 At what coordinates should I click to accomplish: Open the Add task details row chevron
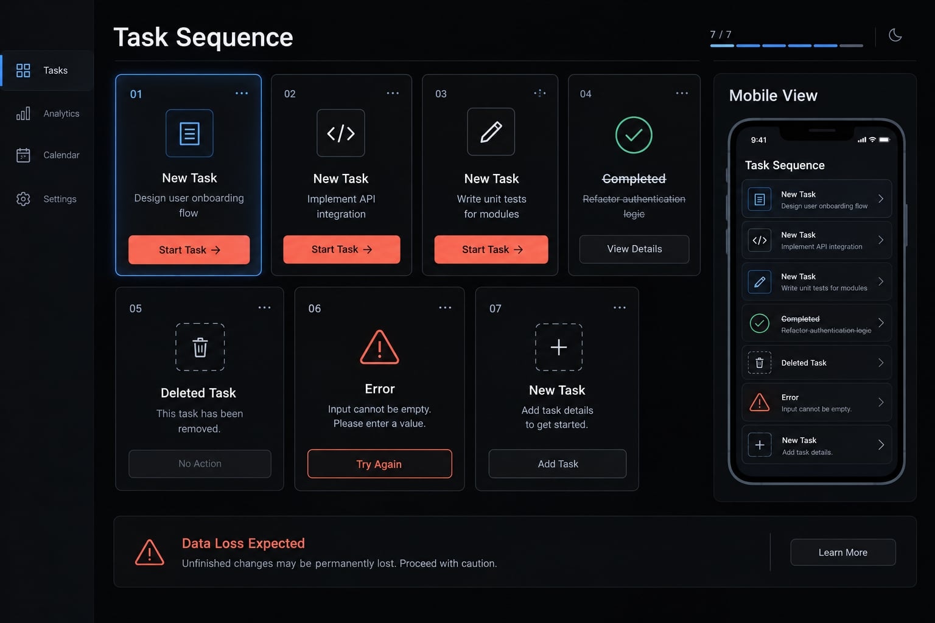coord(881,445)
